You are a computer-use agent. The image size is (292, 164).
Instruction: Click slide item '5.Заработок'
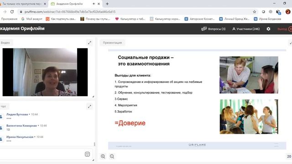pos(123,111)
